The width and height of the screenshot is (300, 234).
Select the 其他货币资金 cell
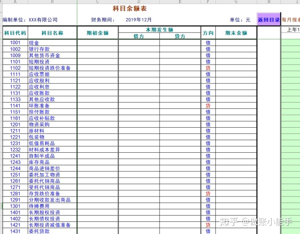coord(52,55)
